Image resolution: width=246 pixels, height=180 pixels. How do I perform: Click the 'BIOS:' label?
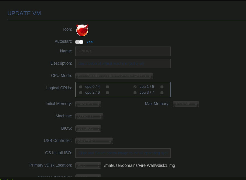tap(66, 128)
